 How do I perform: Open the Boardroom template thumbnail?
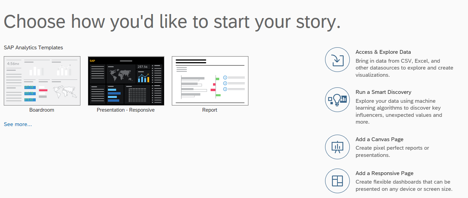[x=42, y=81]
